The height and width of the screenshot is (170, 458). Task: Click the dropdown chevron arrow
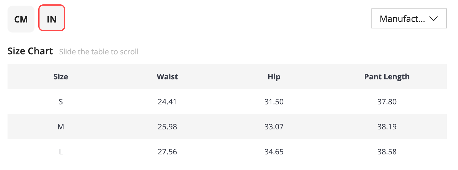[433, 19]
